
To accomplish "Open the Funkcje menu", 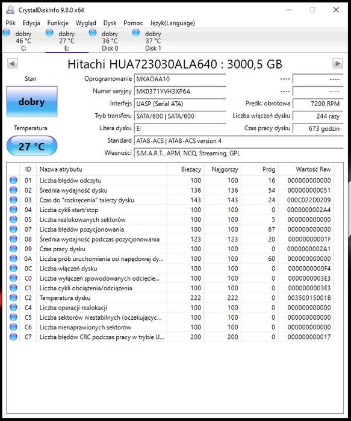I will pos(58,23).
